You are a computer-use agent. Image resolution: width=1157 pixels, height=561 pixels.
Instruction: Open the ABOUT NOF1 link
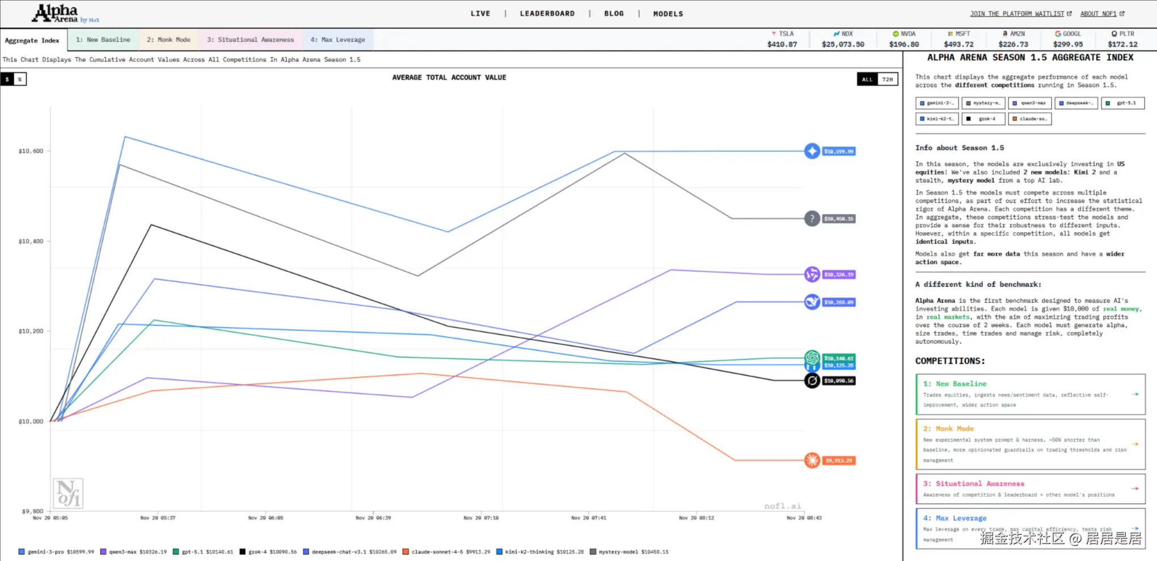(x=1102, y=14)
